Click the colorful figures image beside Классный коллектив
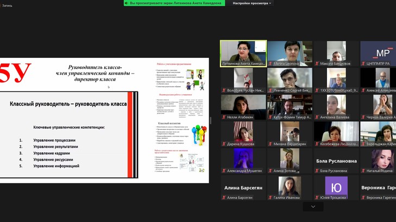The image size is (396, 222). tap(199, 135)
